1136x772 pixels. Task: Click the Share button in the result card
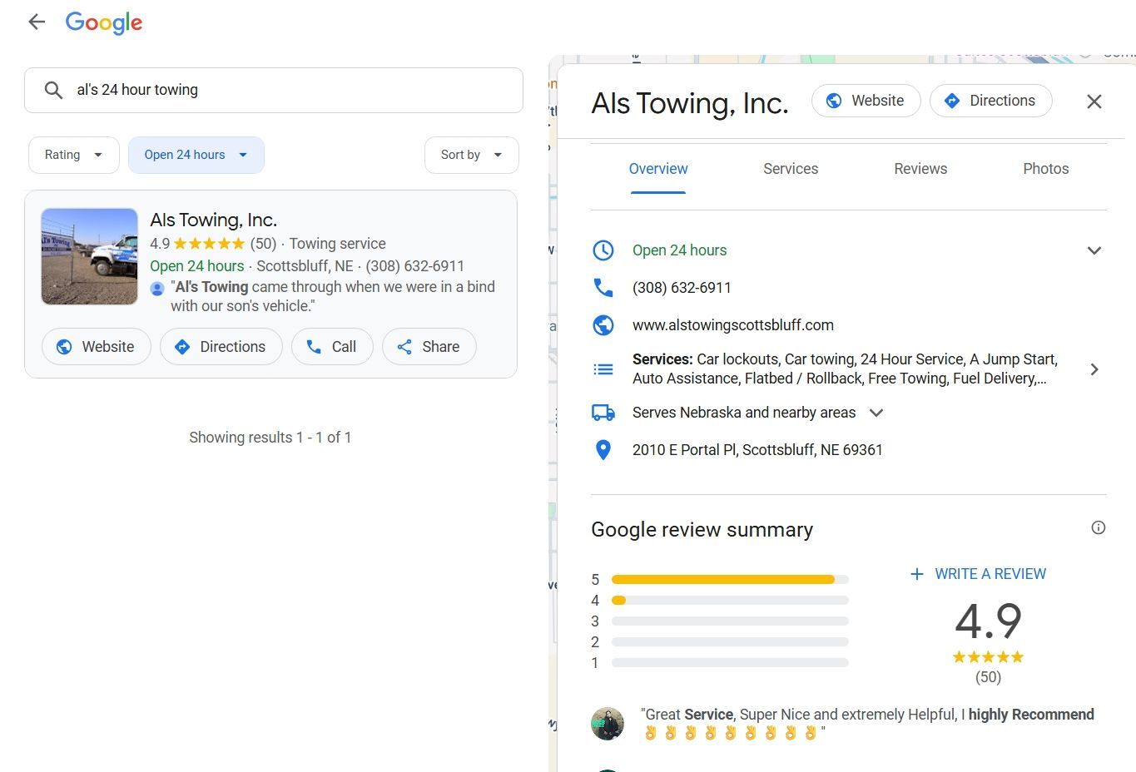(429, 347)
